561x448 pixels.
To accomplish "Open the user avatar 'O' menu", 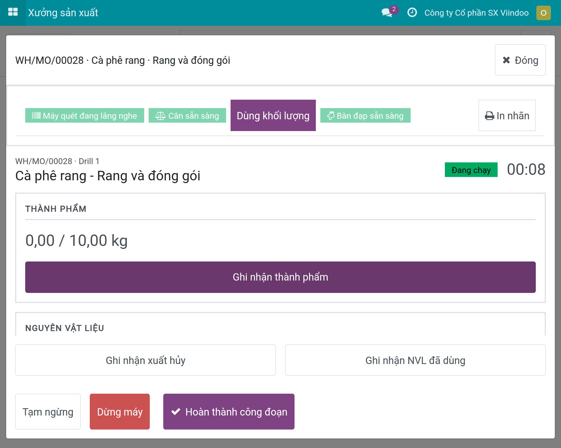I will (543, 13).
